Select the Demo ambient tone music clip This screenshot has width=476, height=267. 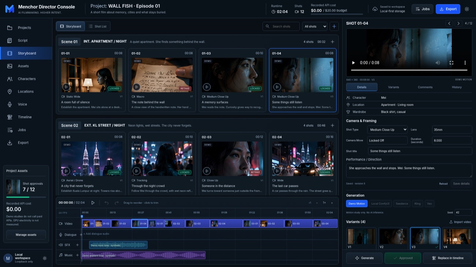coord(143,255)
